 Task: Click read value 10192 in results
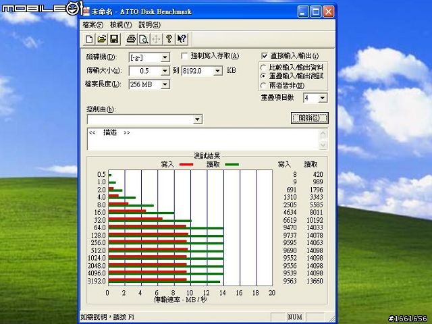tap(315, 220)
